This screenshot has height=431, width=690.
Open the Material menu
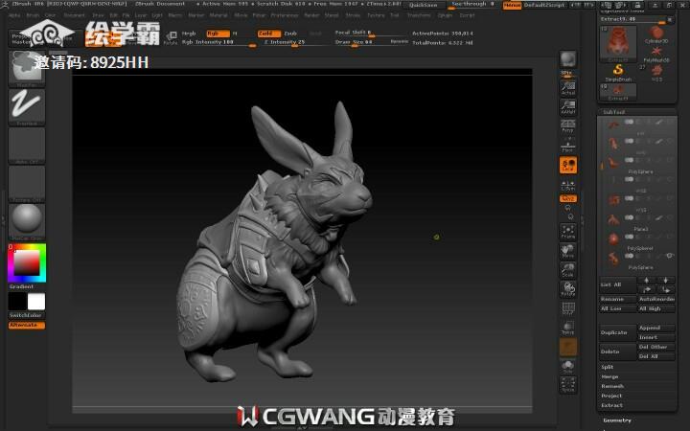coord(218,15)
